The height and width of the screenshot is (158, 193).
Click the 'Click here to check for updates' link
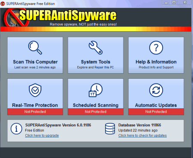click(142, 135)
